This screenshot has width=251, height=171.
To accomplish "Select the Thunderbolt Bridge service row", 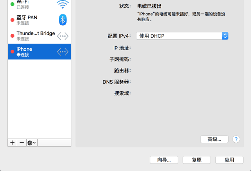I will (39, 36).
